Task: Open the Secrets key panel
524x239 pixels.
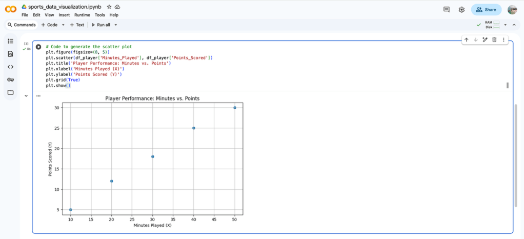Action: pyautogui.click(x=10, y=79)
